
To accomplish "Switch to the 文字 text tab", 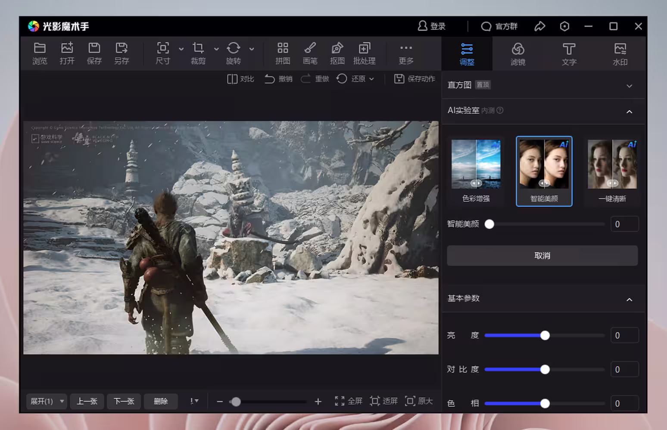I will (569, 54).
